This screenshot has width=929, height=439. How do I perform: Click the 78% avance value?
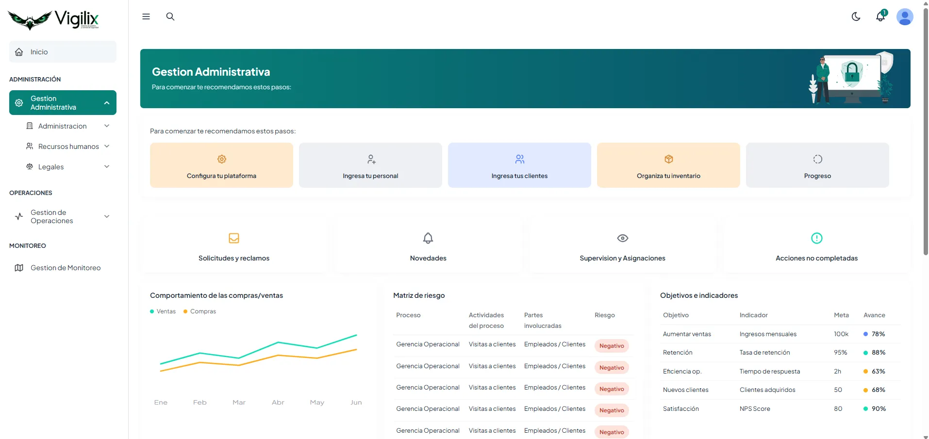(x=878, y=334)
